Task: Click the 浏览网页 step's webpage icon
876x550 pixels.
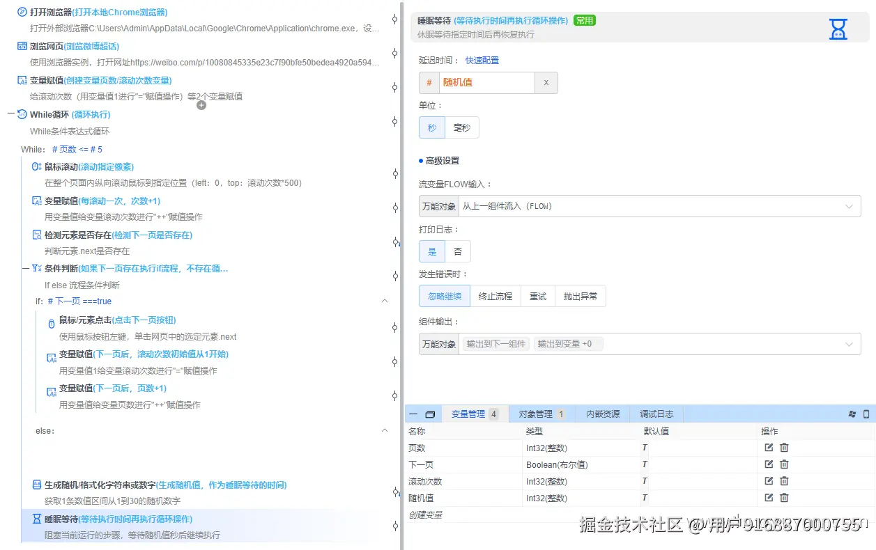Action: coord(22,46)
